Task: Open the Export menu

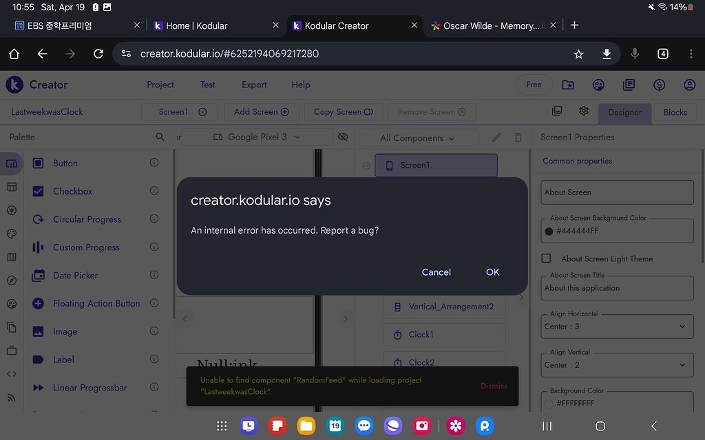Action: click(x=253, y=85)
